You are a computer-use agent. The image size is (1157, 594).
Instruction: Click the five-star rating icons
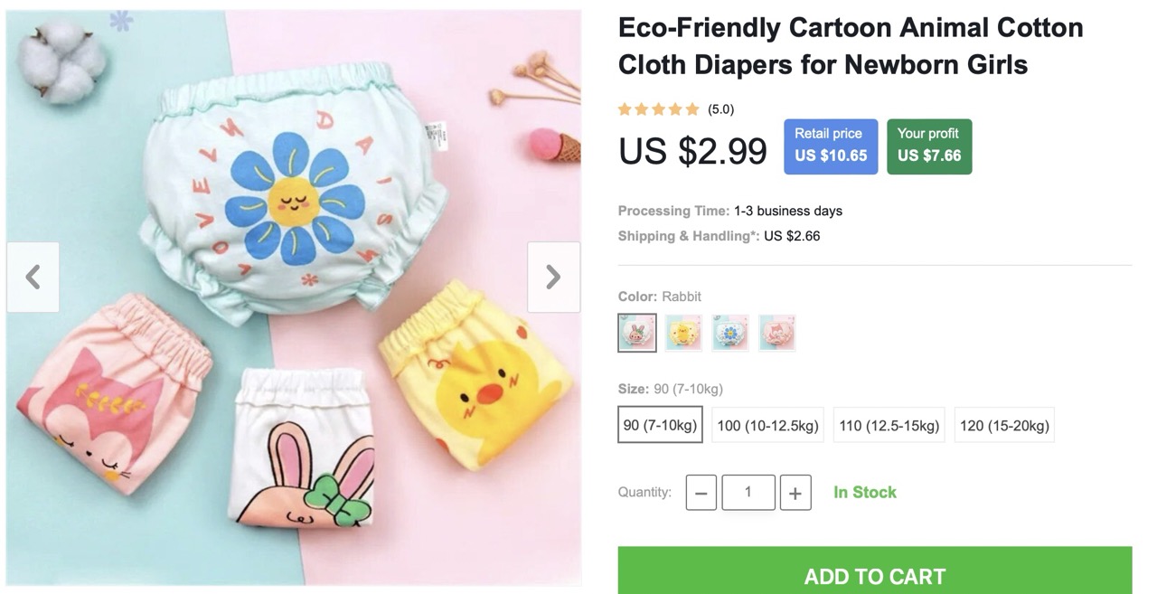pos(658,109)
